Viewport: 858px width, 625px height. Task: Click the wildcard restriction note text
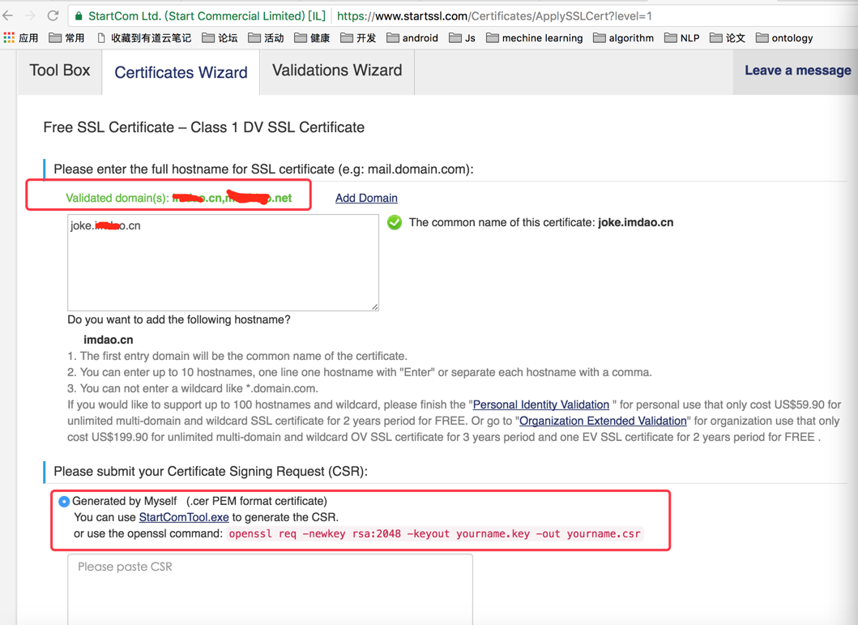(x=193, y=388)
